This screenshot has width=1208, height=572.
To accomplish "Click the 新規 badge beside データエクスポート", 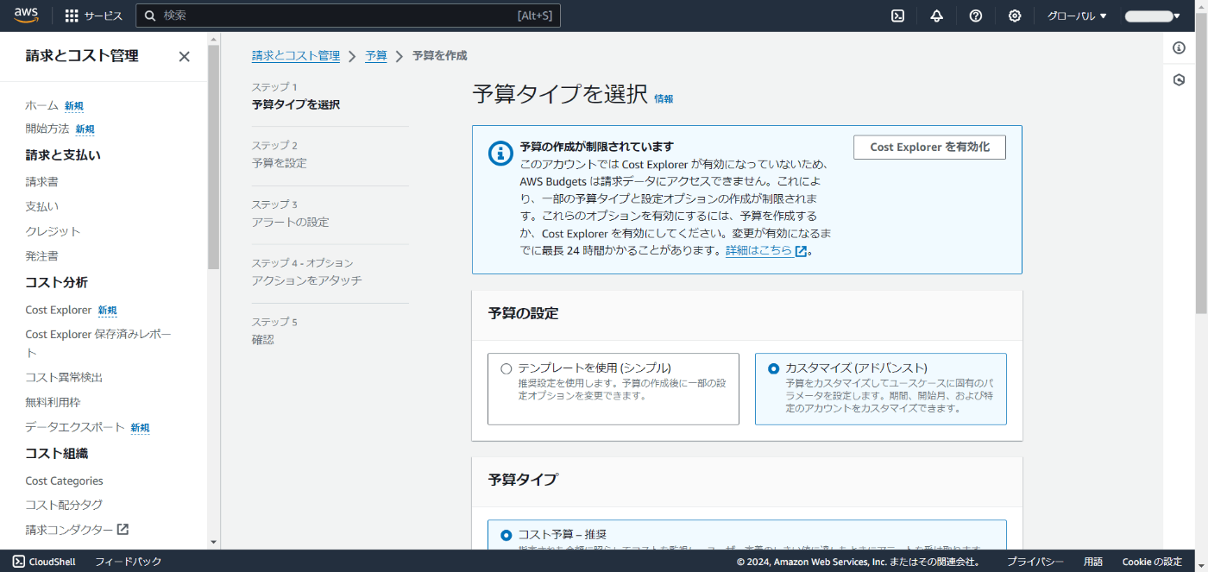I will 140,428.
